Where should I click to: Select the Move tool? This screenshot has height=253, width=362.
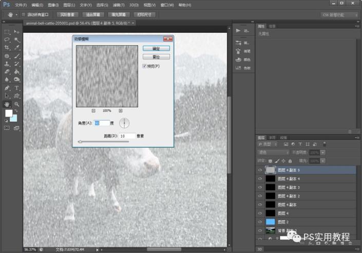[16, 32]
